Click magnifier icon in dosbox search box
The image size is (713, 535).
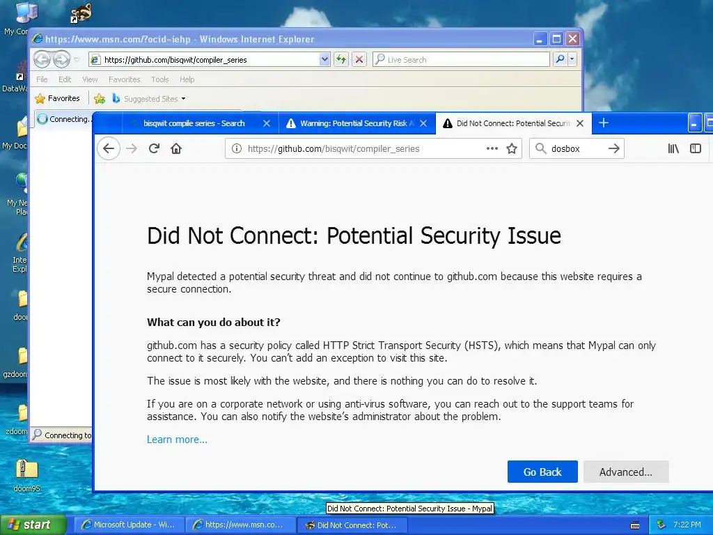tap(540, 148)
